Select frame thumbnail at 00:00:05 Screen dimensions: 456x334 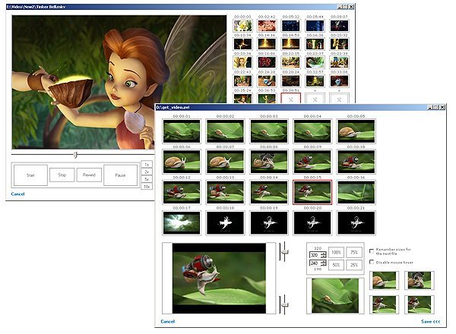click(x=356, y=131)
